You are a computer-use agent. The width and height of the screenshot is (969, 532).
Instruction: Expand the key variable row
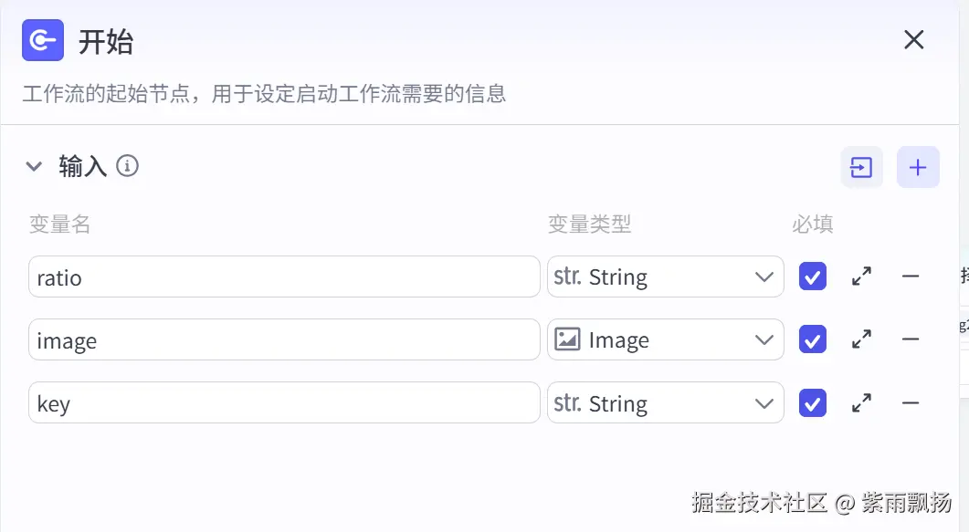[x=861, y=402]
